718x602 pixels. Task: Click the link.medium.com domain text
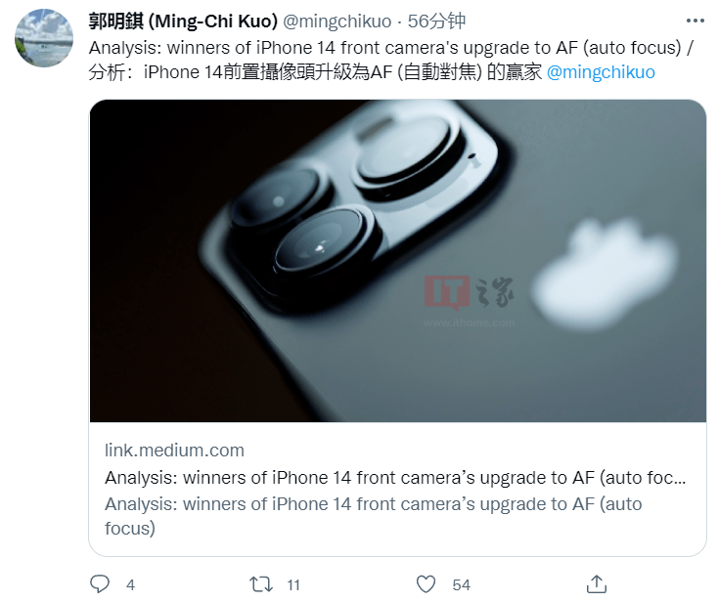tap(174, 451)
